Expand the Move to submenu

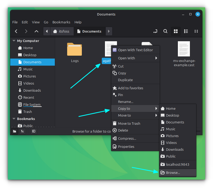tap(135, 115)
